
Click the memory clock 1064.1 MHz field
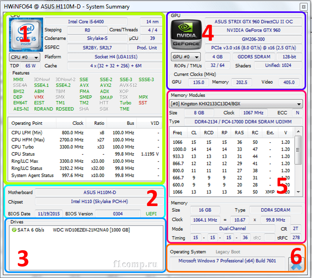tap(205, 220)
